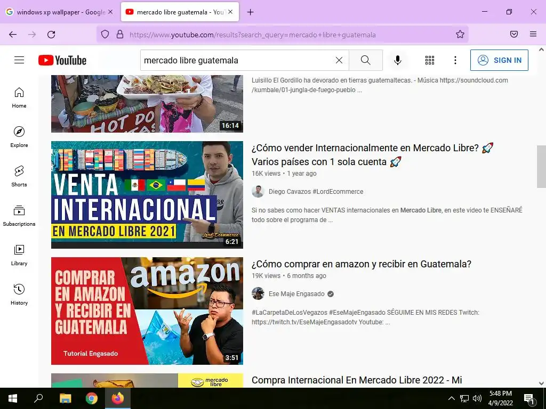Open the Firefox application menu
The height and width of the screenshot is (409, 546).
coord(533,34)
